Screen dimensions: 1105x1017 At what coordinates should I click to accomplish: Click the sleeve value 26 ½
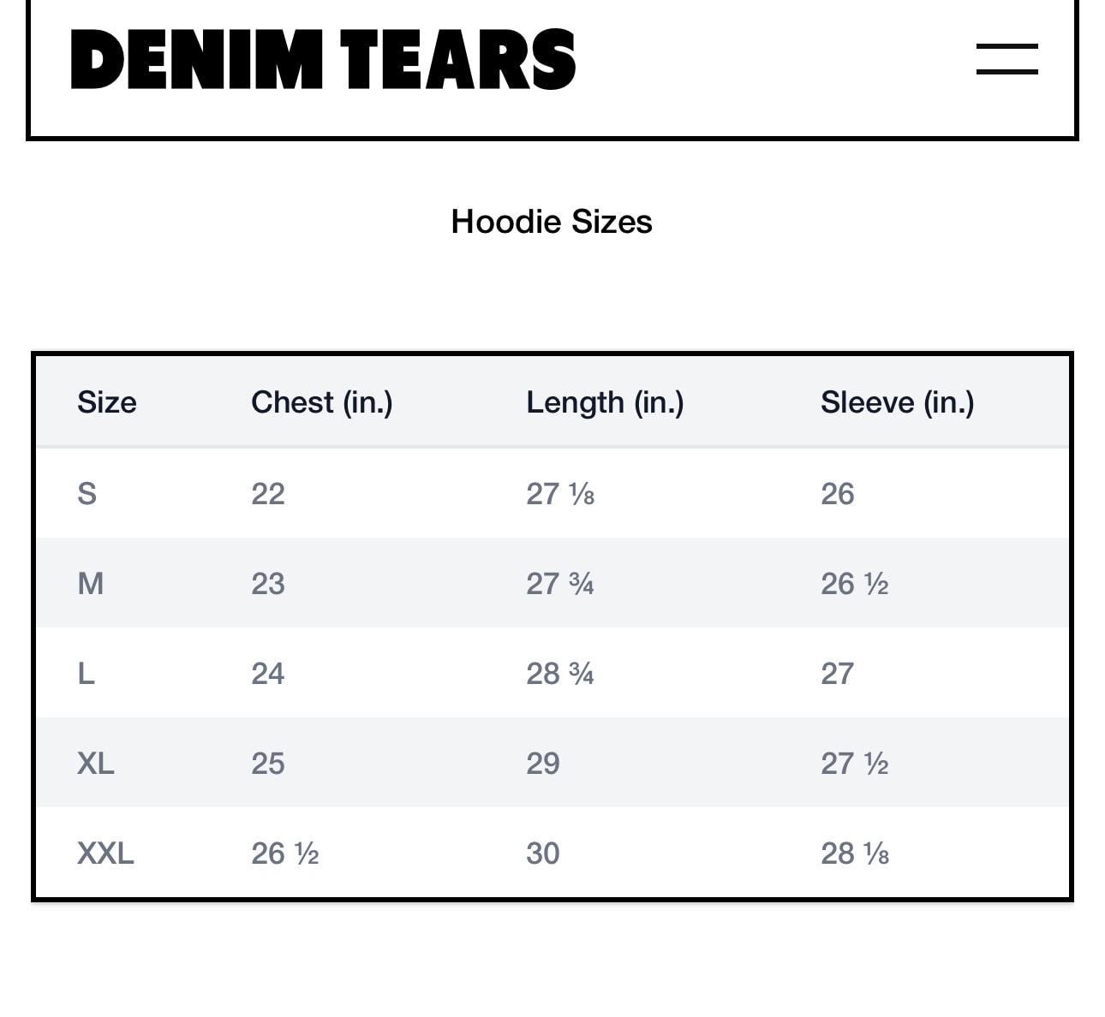[855, 584]
